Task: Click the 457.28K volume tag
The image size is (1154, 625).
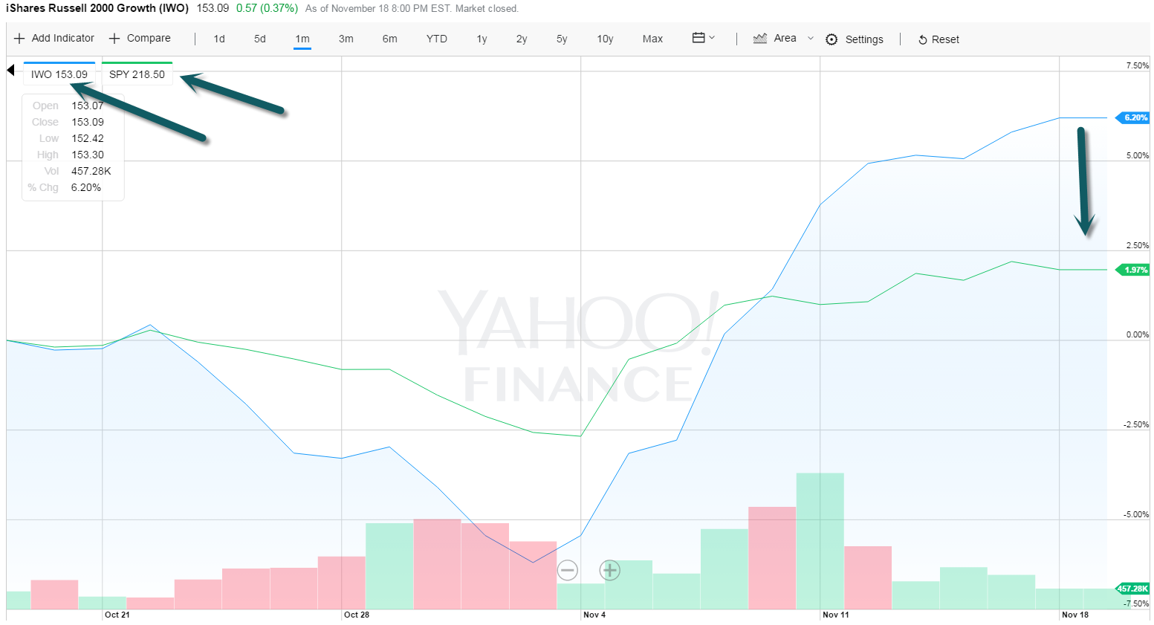Action: tap(1133, 589)
